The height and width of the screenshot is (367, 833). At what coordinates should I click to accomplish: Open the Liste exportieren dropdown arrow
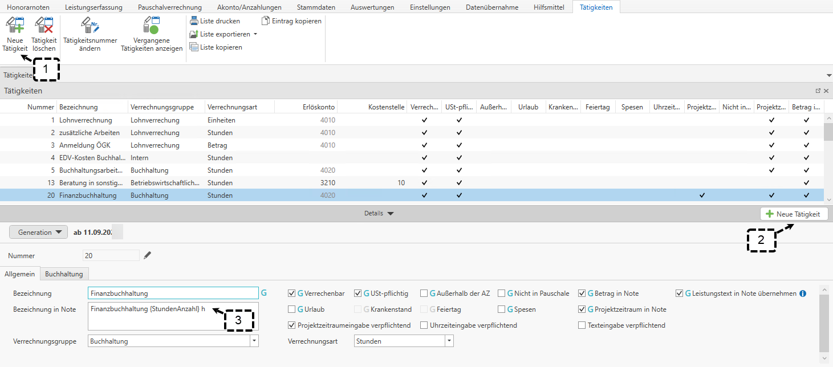(255, 34)
